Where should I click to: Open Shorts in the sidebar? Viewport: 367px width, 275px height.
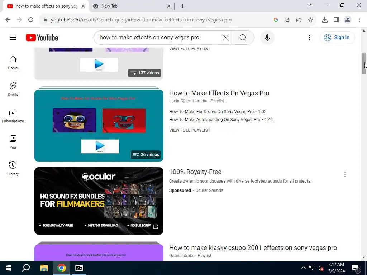pos(13,89)
